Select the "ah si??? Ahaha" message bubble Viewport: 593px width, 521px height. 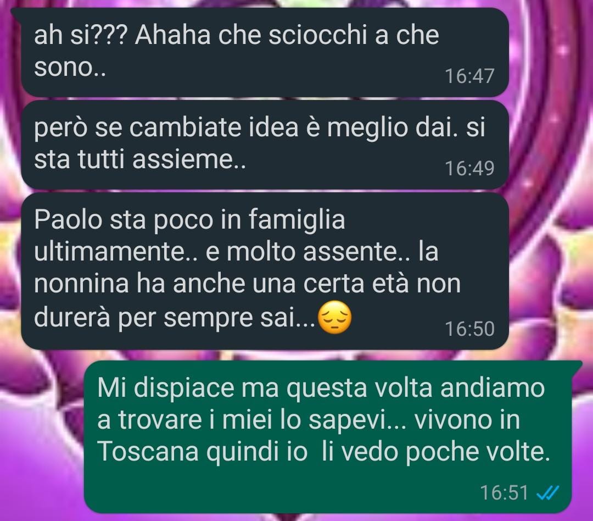[x=265, y=52]
